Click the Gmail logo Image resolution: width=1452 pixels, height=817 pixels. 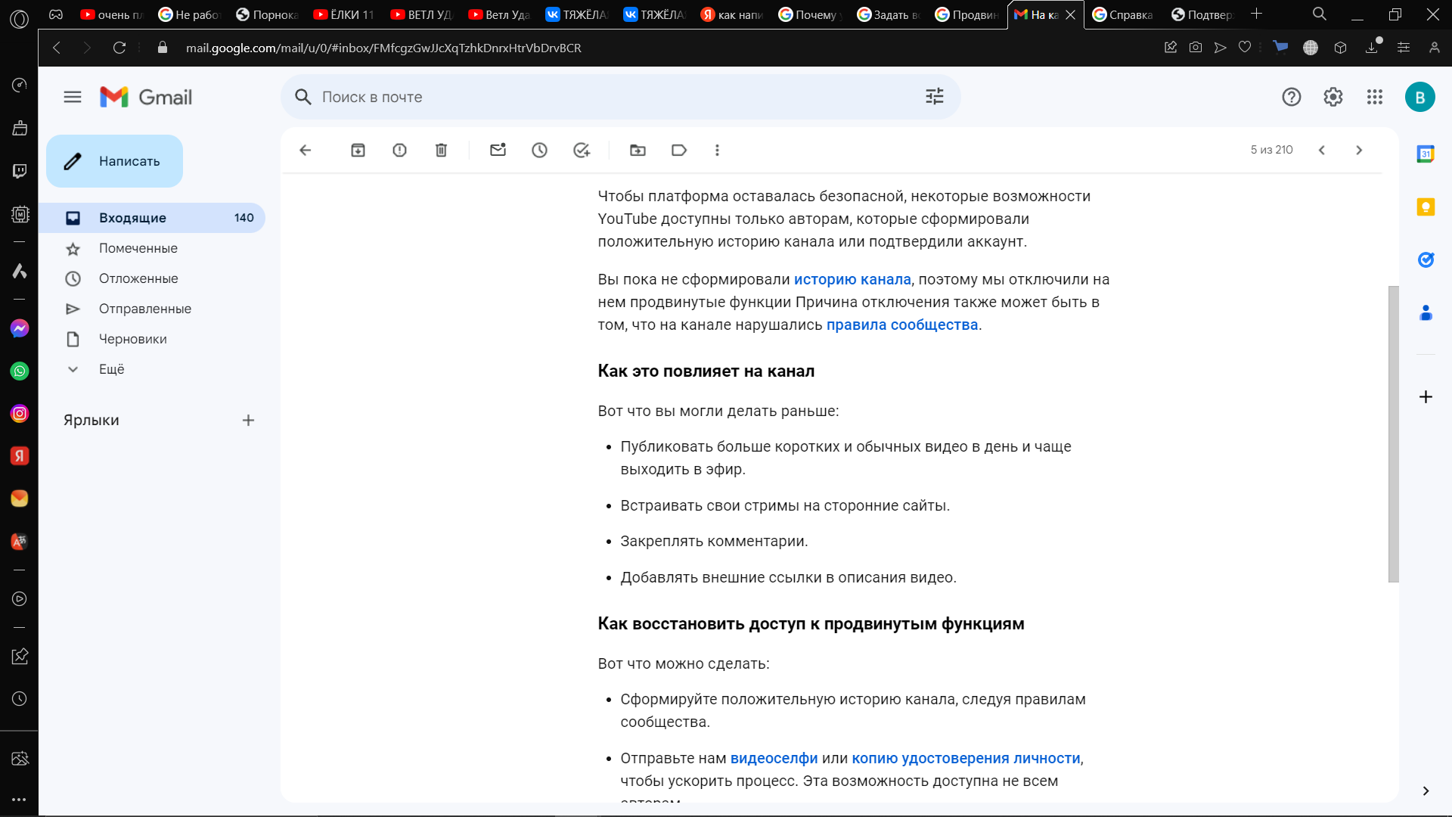[x=146, y=97]
